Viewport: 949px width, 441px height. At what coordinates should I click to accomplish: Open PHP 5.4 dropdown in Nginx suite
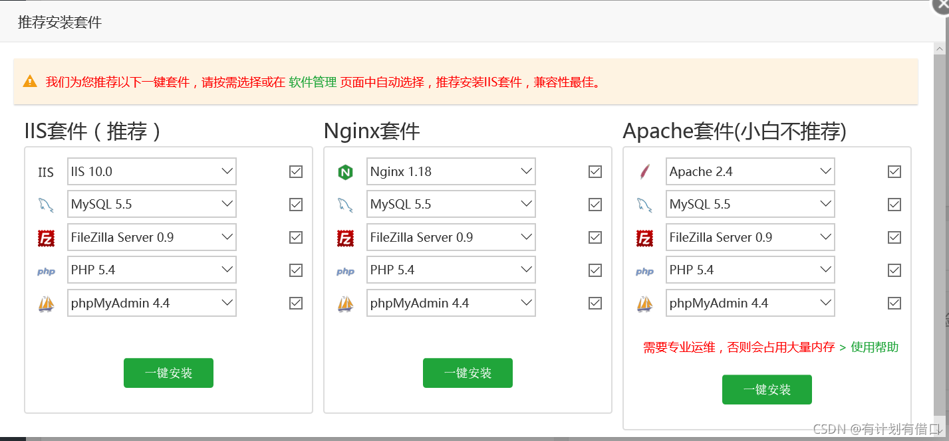451,270
